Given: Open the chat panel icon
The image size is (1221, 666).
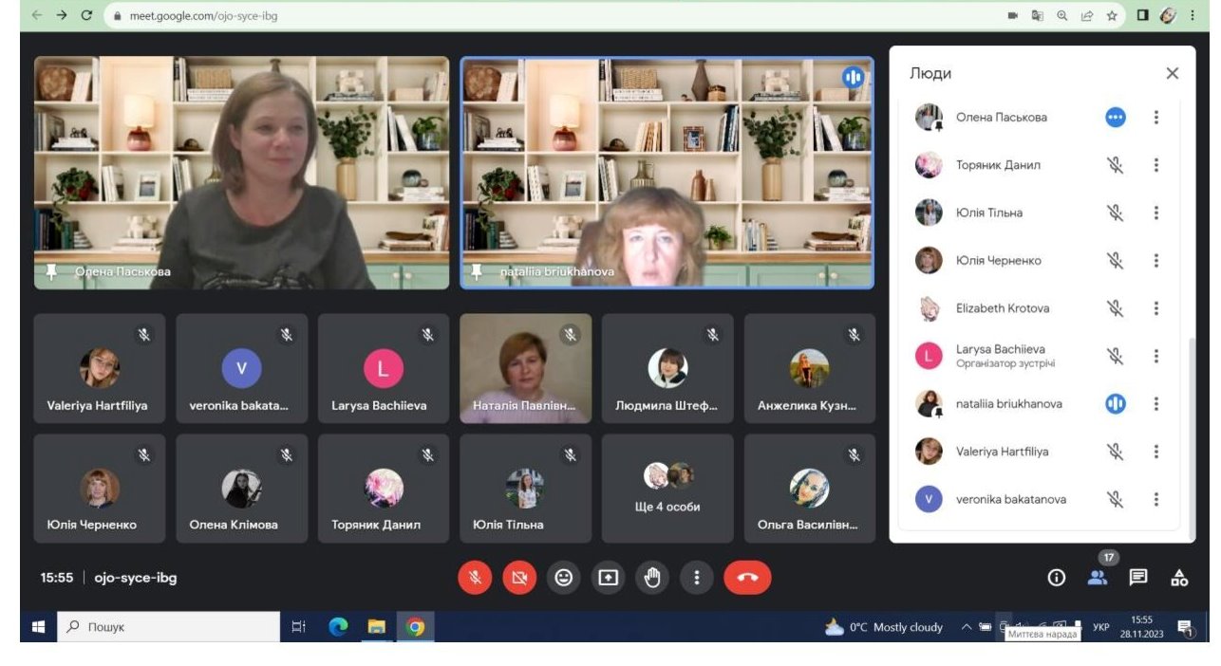Looking at the screenshot, I should click(1138, 577).
